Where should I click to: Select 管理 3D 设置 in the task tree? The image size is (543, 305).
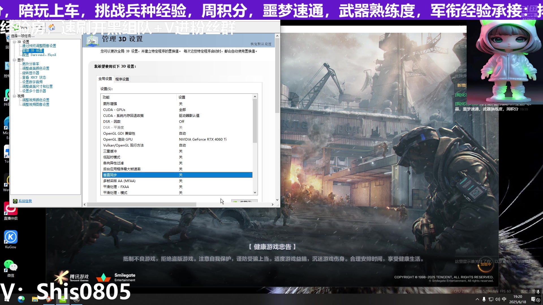33,51
